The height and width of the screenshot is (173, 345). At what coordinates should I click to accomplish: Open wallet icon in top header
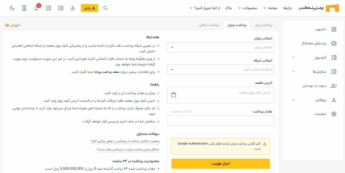pyautogui.click(x=61, y=8)
